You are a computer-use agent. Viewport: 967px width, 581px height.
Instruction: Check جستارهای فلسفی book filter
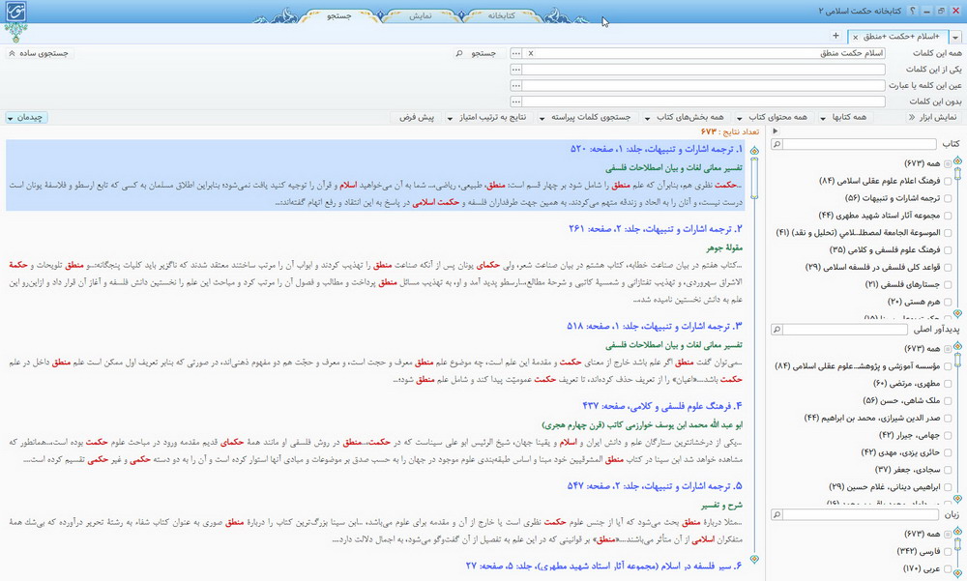(948, 285)
